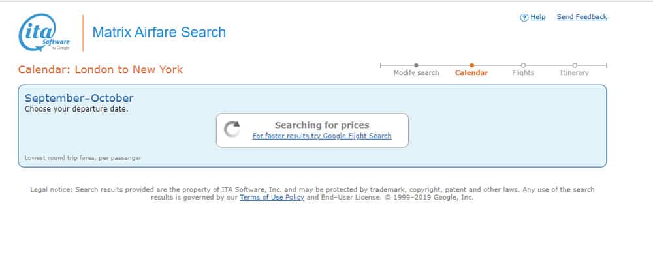Viewport: 653px width, 261px height.
Task: Open the Send Feedback link
Action: click(x=582, y=17)
